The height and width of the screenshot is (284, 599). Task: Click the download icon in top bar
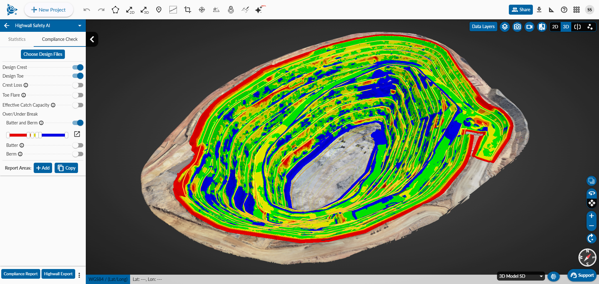pos(539,10)
